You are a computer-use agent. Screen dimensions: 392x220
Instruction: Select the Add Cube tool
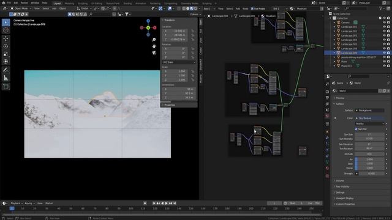(x=6, y=87)
